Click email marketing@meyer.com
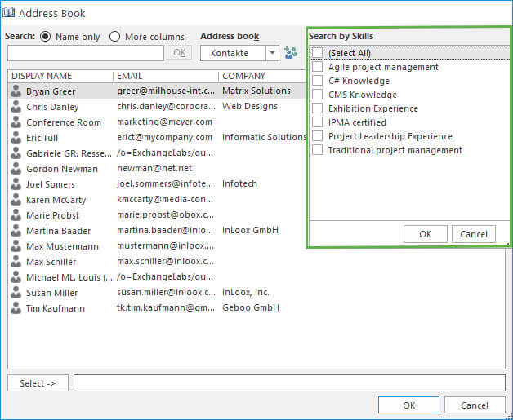 click(x=164, y=122)
